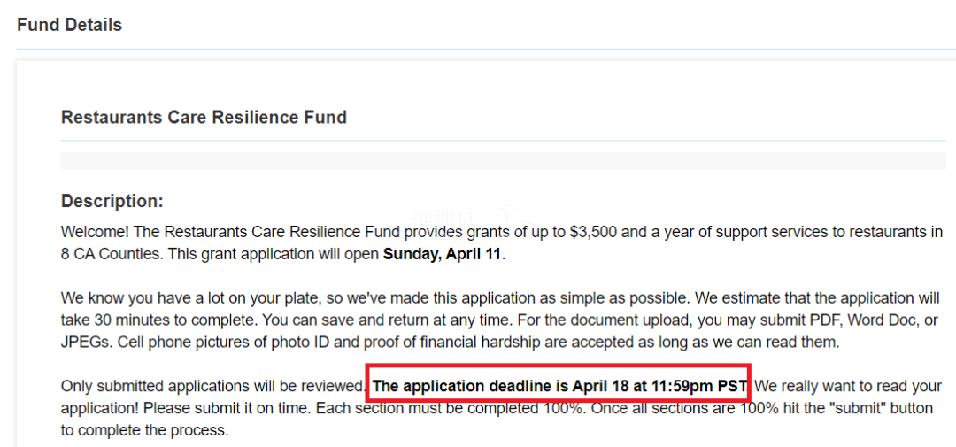
Task: Select the "Restaurants Care Resilience Fund" title
Action: [204, 117]
